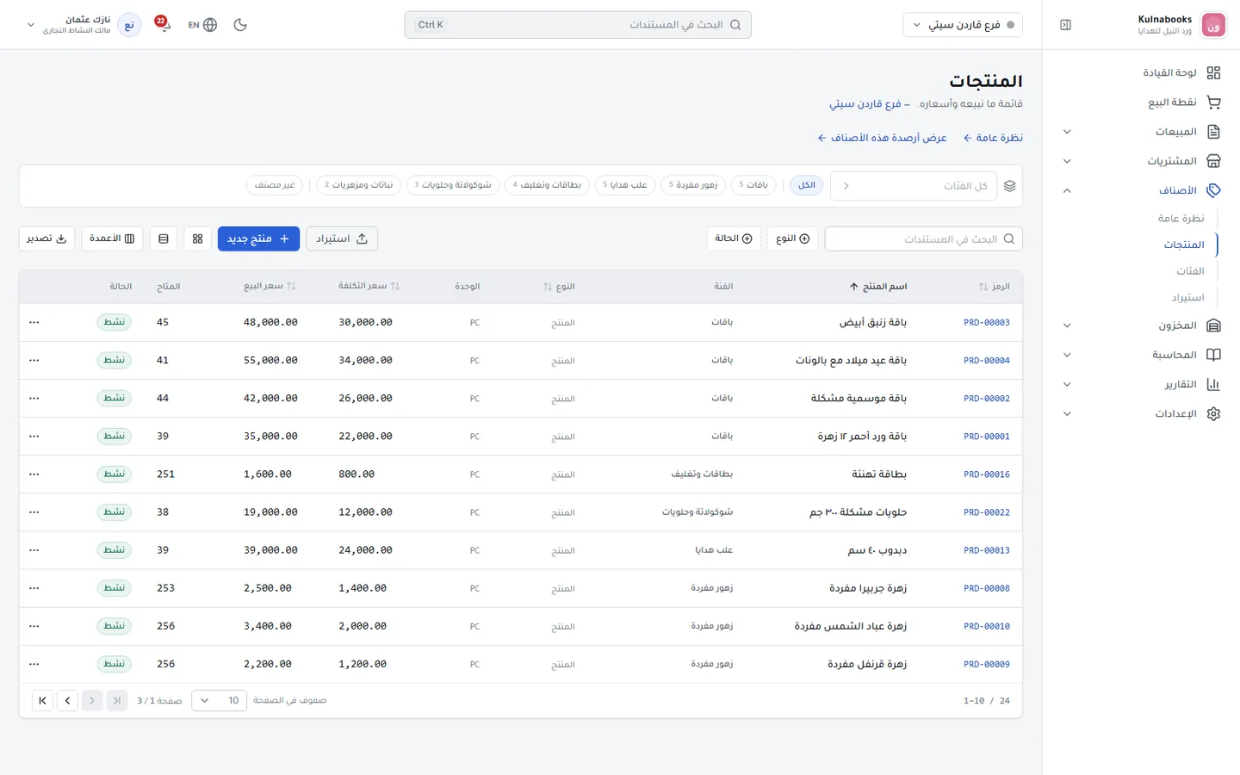The width and height of the screenshot is (1240, 775).
Task: Toggle dark mode moon icon
Action: click(x=240, y=25)
